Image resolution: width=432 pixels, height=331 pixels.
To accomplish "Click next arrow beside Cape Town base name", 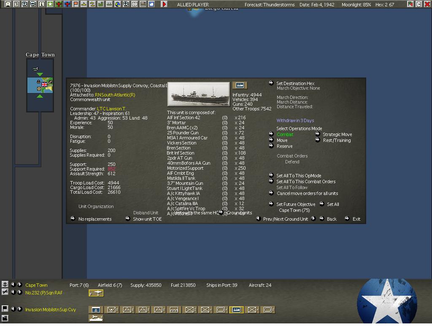I will [19, 285].
